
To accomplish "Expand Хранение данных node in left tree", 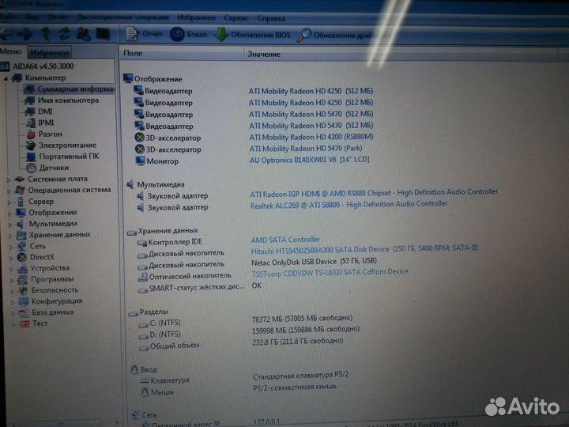I will (10, 236).
